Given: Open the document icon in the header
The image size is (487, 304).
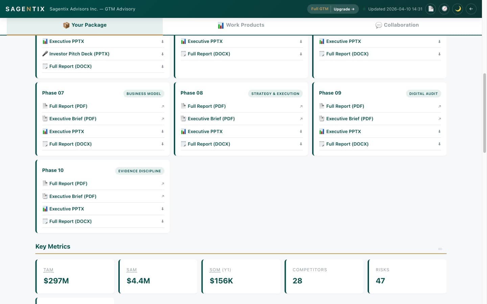Looking at the screenshot, I should point(431,9).
